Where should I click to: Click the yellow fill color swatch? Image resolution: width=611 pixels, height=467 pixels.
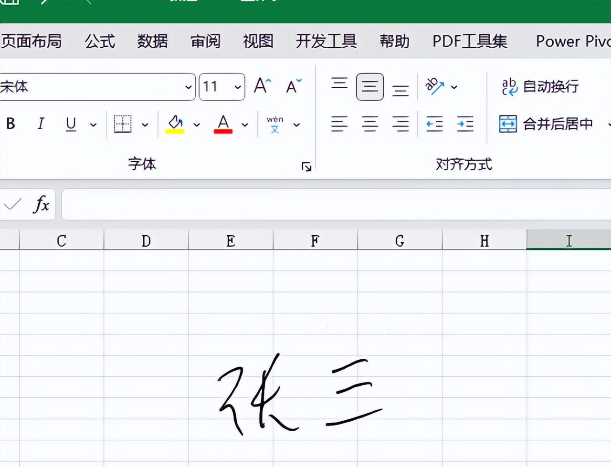click(x=175, y=130)
